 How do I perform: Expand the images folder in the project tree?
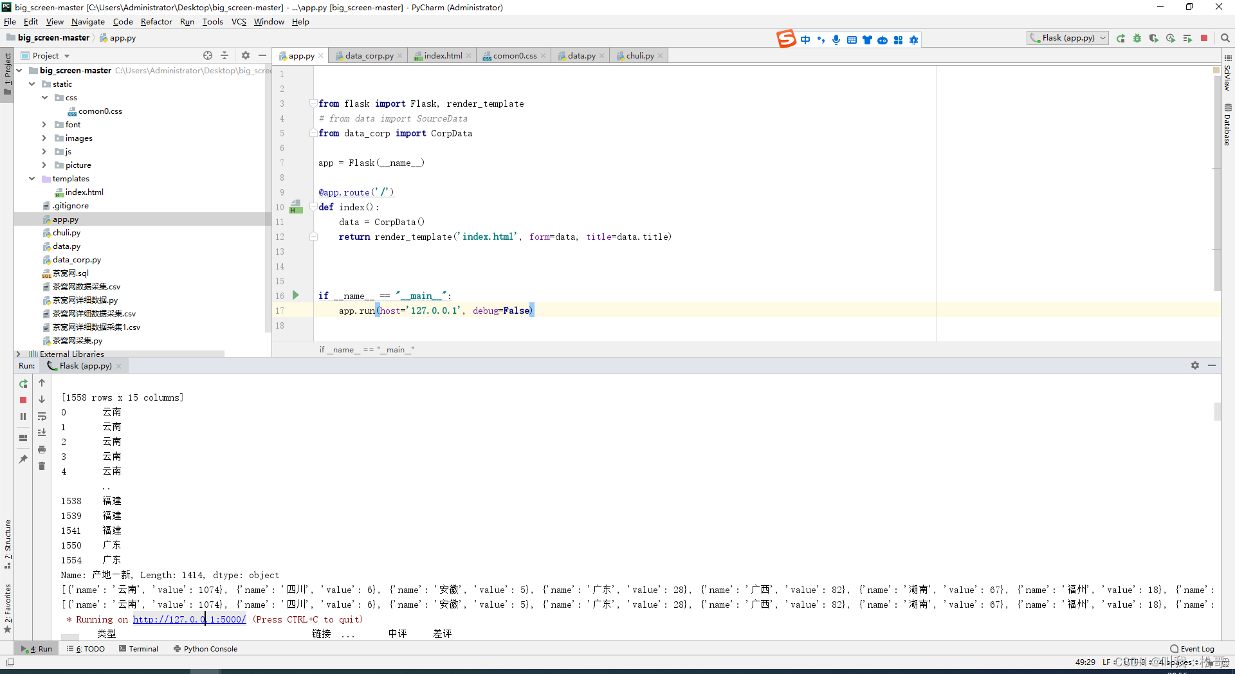point(44,138)
